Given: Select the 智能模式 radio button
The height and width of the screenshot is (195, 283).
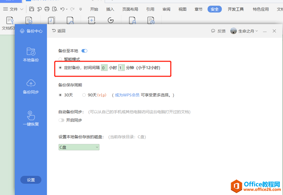Looking at the screenshot, I should (x=60, y=59).
